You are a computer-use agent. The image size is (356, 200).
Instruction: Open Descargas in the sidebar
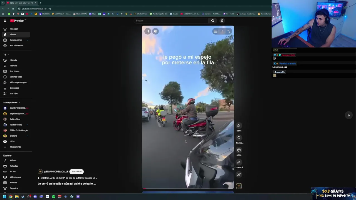15,88
